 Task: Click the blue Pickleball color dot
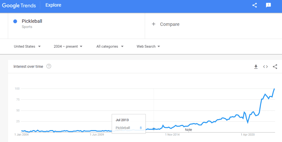coord(15,21)
